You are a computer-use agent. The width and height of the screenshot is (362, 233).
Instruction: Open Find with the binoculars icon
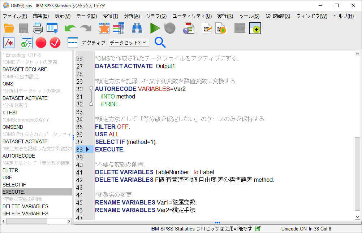(x=137, y=28)
